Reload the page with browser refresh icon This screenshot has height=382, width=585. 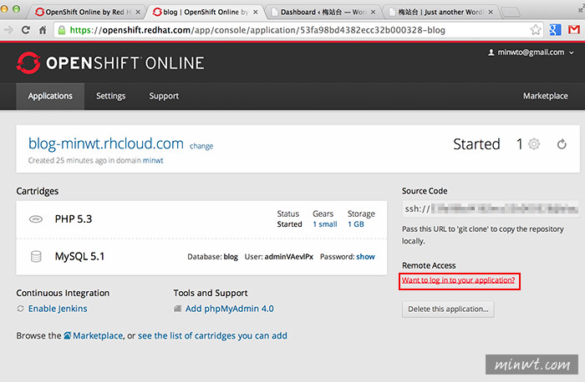point(25,30)
